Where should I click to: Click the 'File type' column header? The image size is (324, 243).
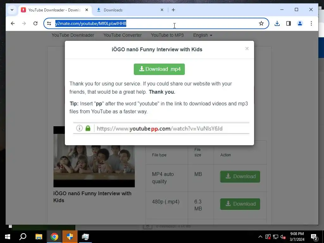point(159,155)
